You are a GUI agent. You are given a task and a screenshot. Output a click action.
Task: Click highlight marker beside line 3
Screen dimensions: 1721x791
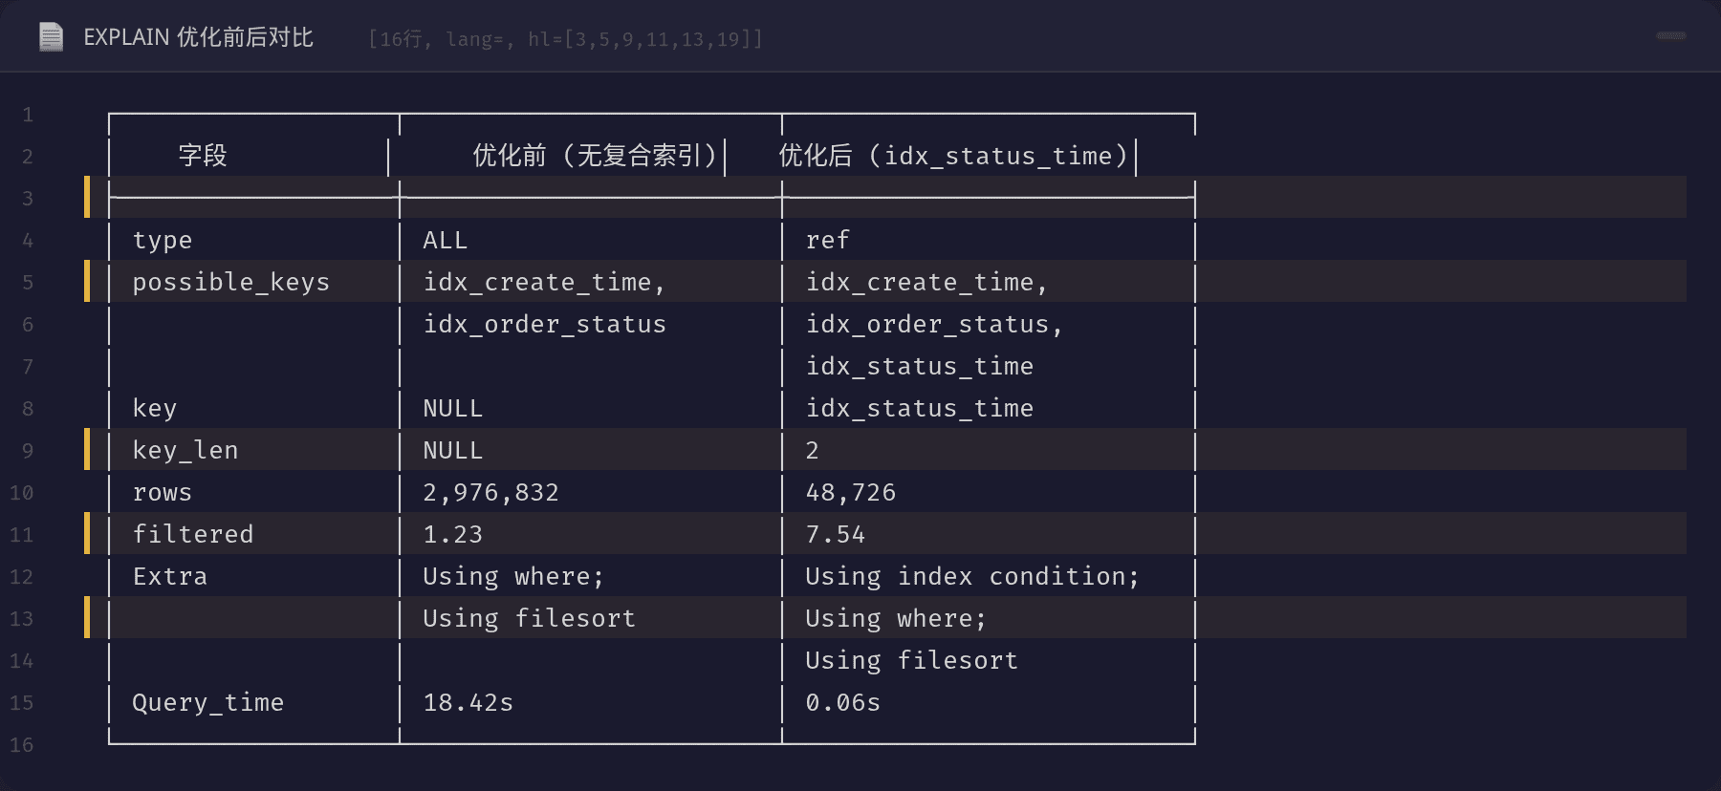pyautogui.click(x=87, y=197)
